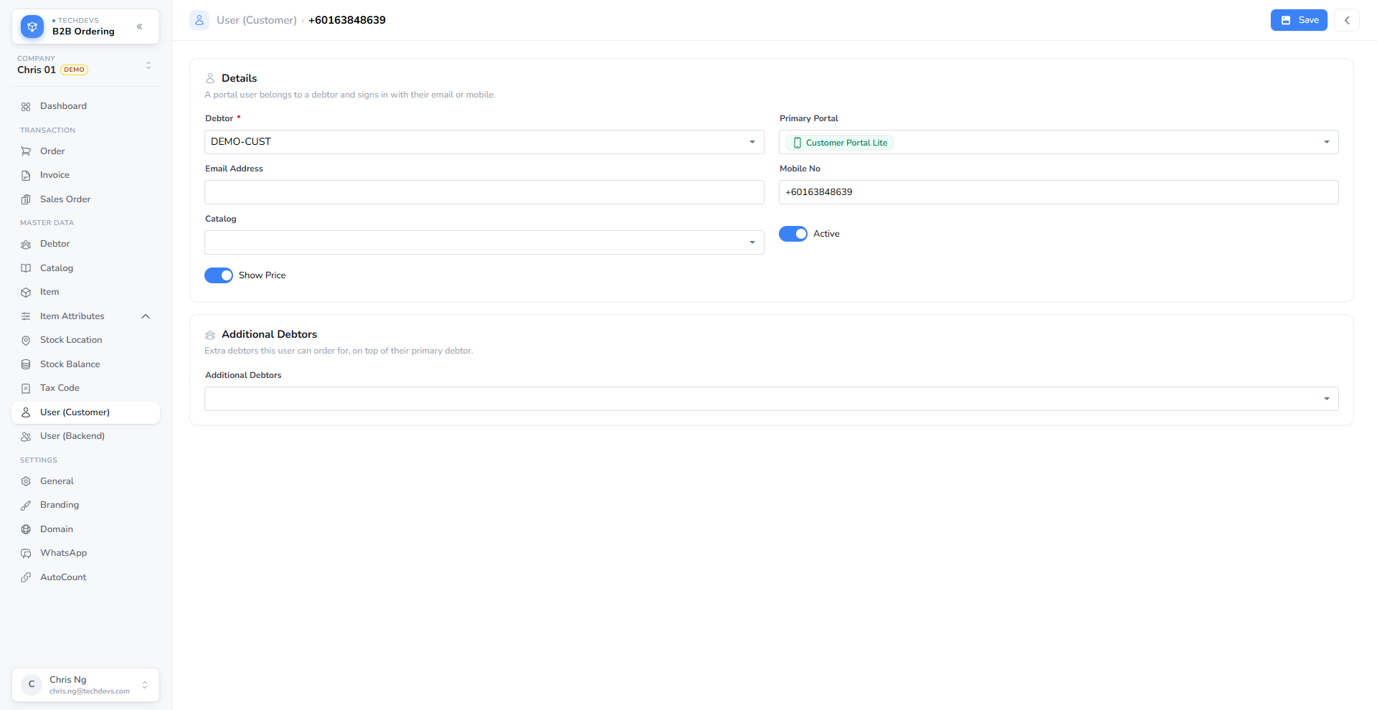Click the +60163848639 breadcrumb title
1377x710 pixels.
[x=347, y=20]
